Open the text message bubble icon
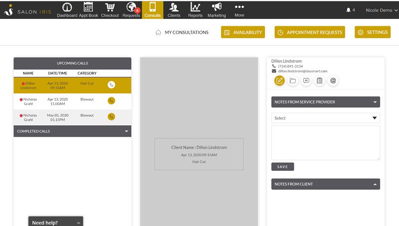 (x=306, y=80)
